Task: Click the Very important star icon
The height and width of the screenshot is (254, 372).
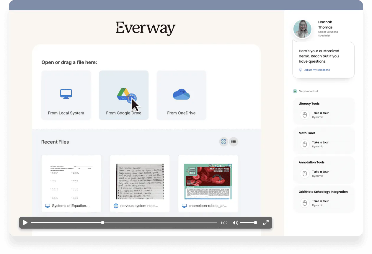Action: (295, 91)
